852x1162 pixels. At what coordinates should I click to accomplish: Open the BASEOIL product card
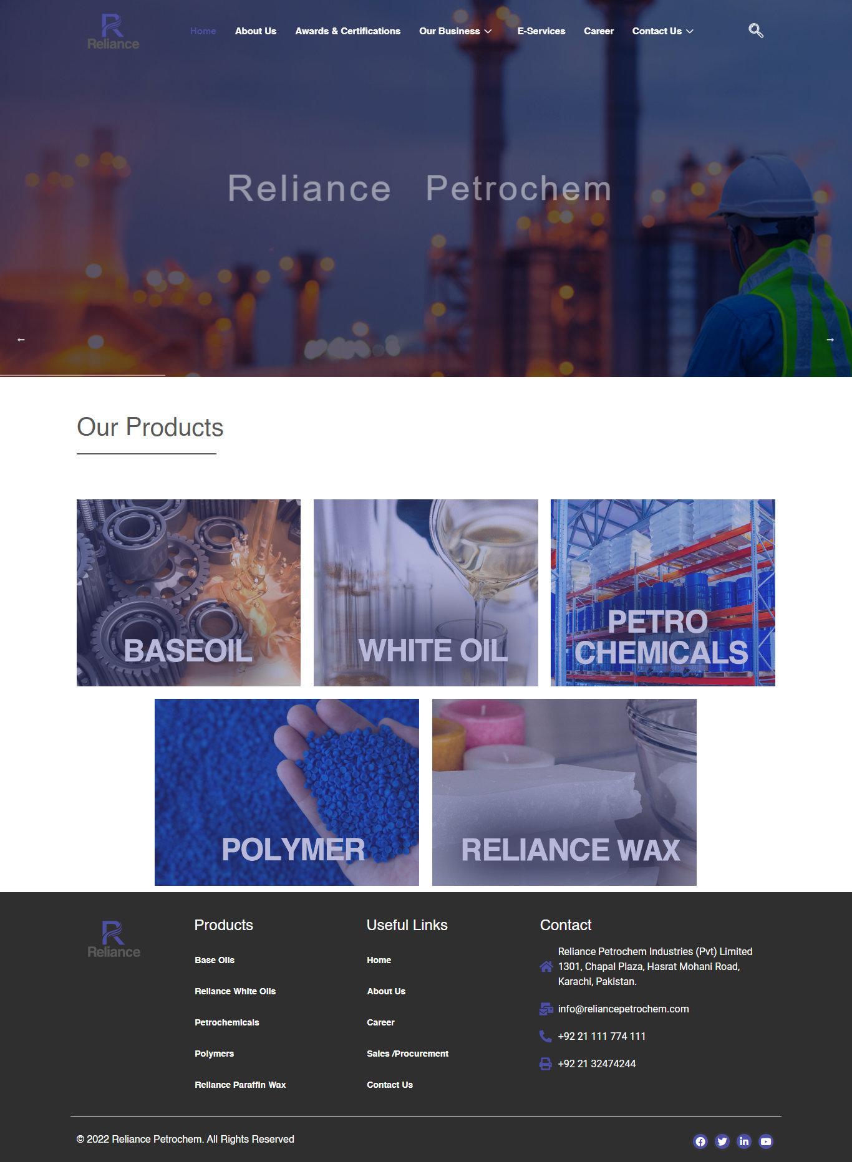188,593
